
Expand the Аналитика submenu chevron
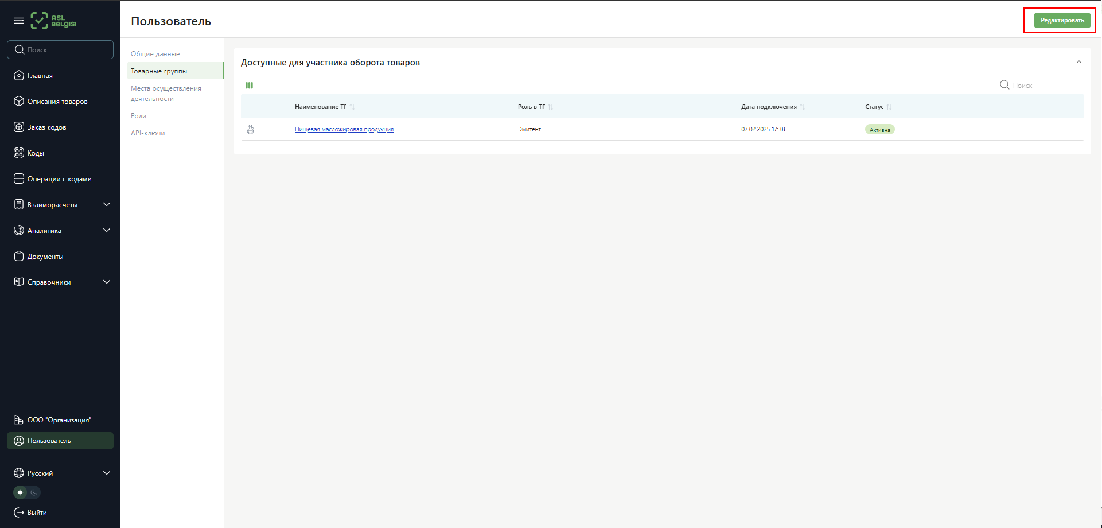click(x=107, y=230)
